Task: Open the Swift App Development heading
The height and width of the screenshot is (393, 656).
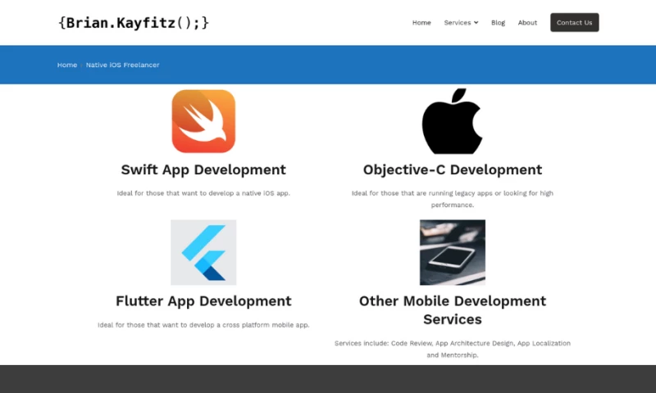Action: [203, 170]
